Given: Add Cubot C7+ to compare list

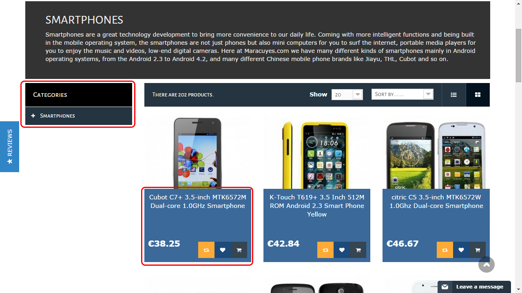Looking at the screenshot, I should point(206,250).
